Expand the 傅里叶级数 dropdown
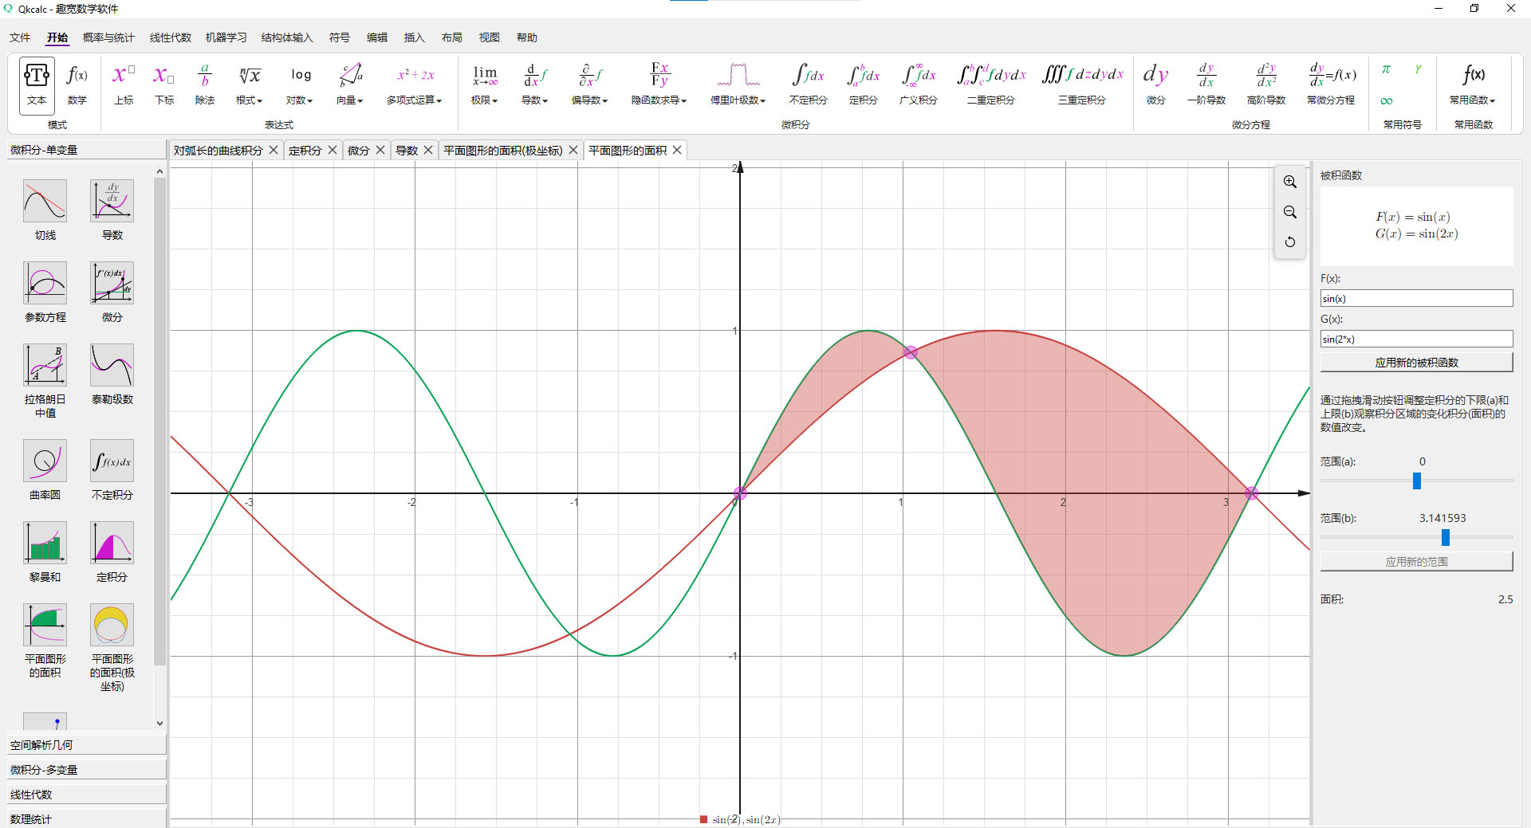The height and width of the screenshot is (828, 1531). click(x=738, y=84)
